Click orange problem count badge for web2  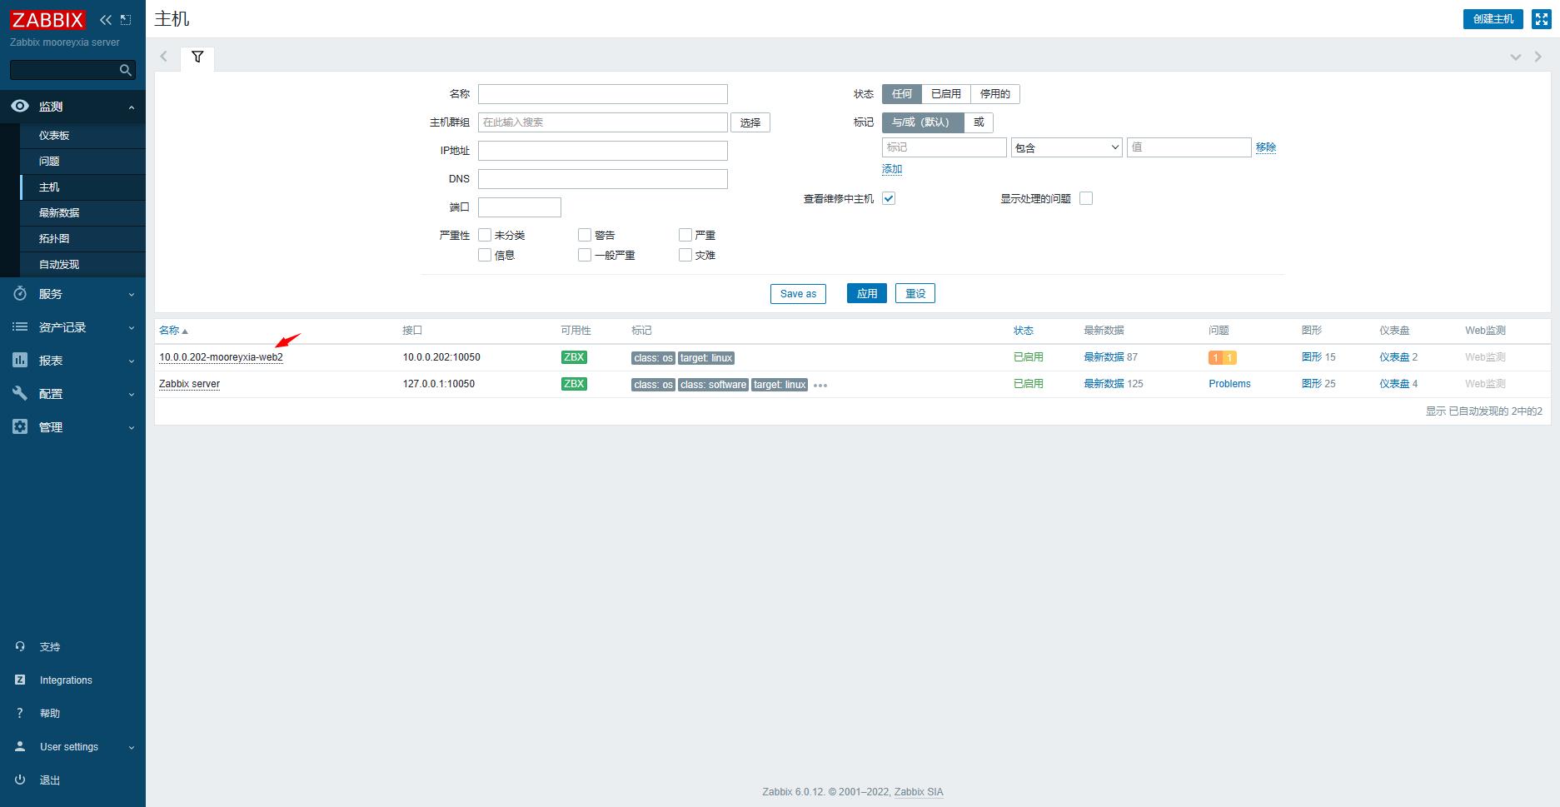point(1215,358)
